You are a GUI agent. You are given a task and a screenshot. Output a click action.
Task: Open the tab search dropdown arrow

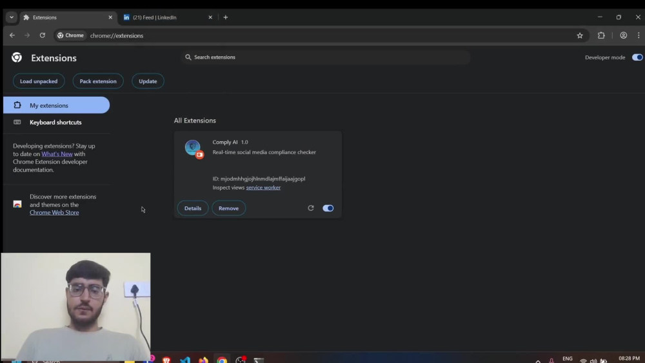coord(12,17)
